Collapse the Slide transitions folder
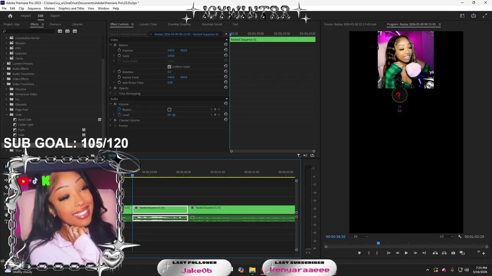 click(x=7, y=115)
